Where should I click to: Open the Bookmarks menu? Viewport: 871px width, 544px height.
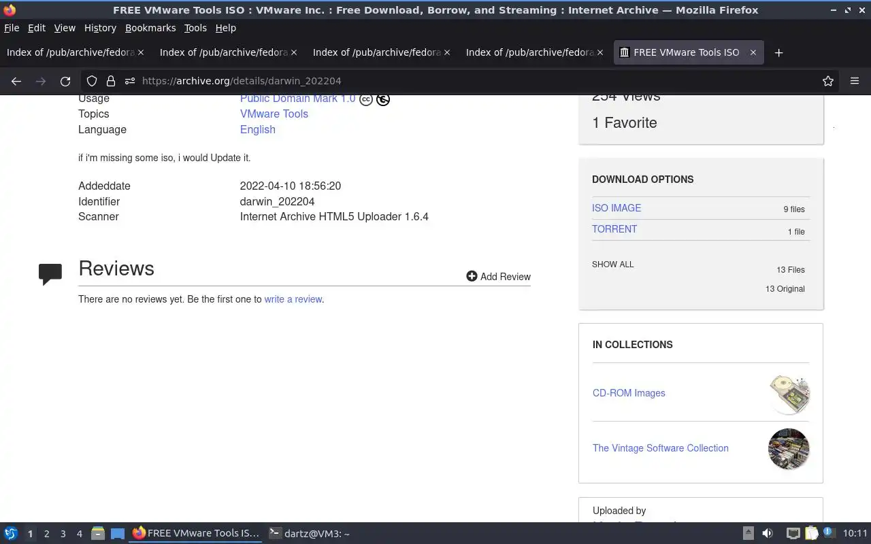(x=150, y=28)
